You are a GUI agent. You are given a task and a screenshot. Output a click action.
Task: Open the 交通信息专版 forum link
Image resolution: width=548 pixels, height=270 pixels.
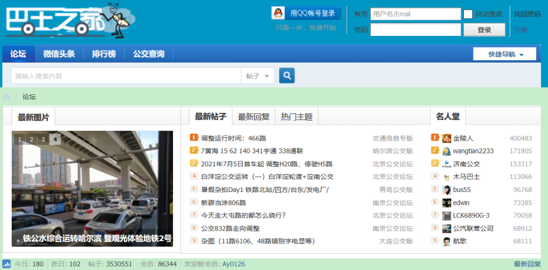tap(393, 138)
